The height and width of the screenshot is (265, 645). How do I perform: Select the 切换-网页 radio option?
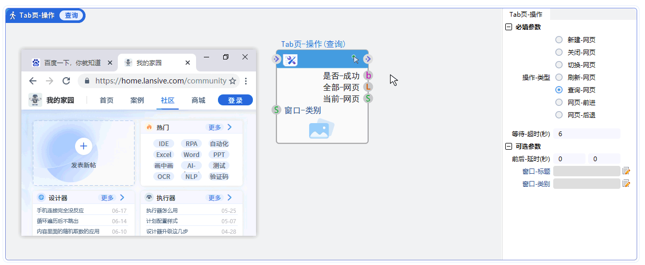pyautogui.click(x=559, y=65)
